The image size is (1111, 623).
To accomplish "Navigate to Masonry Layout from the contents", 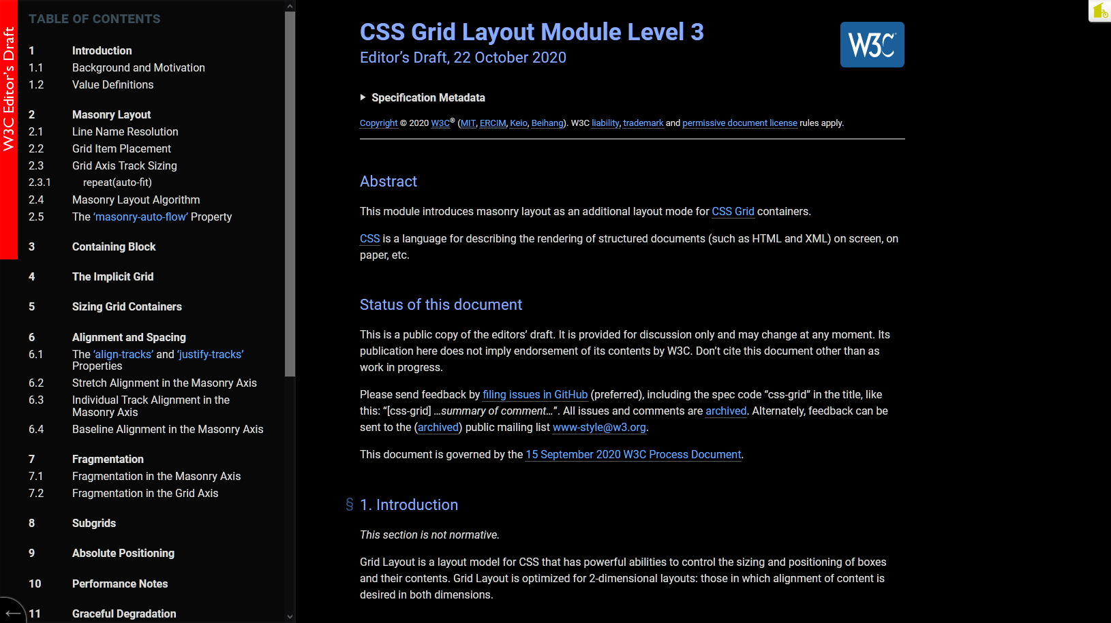I will (111, 114).
